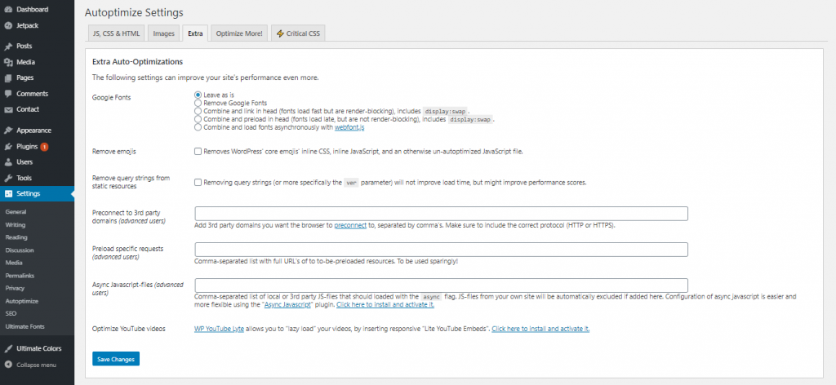The height and width of the screenshot is (385, 836).
Task: Open the Privacy submenu item
Action: coord(15,288)
